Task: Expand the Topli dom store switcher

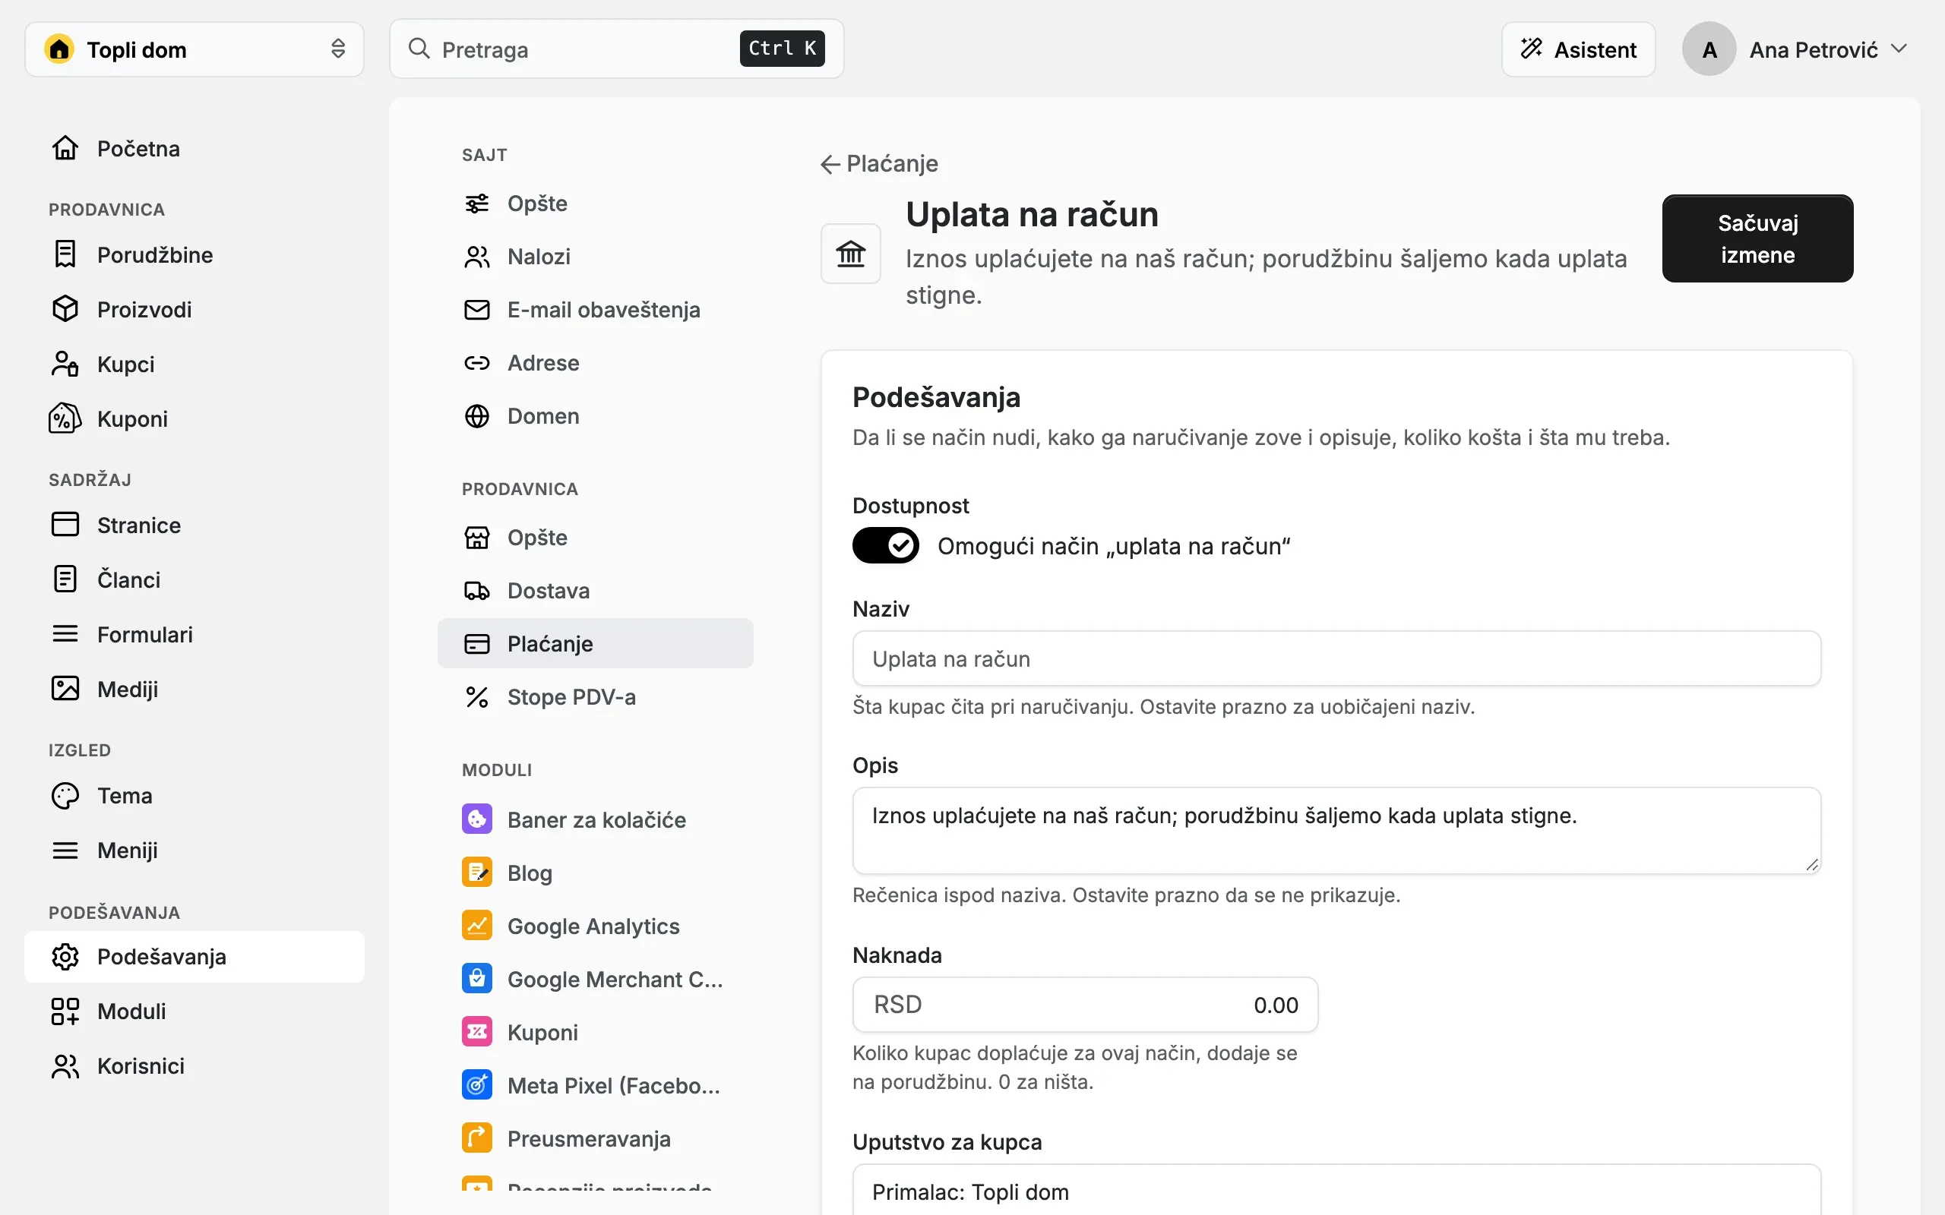Action: point(194,49)
